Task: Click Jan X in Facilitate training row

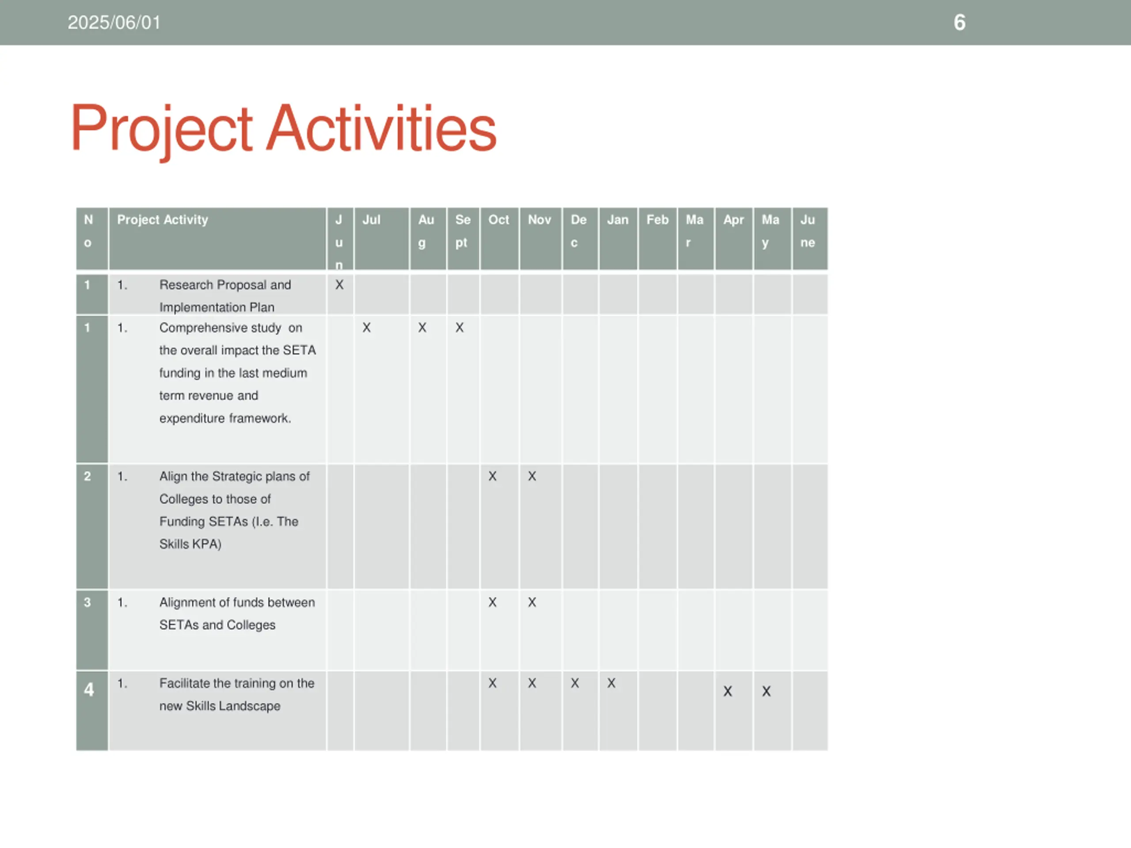Action: pos(611,683)
